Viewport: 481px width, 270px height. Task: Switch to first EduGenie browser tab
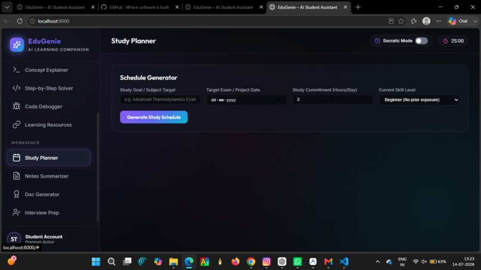55,7
